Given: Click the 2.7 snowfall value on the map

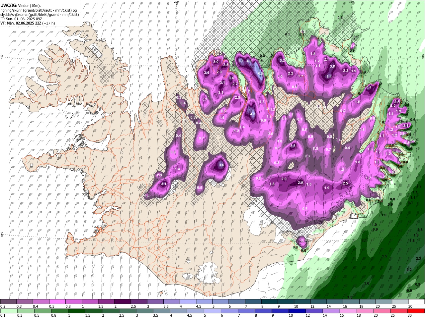Looking at the screenshot, I should click(235, 84).
